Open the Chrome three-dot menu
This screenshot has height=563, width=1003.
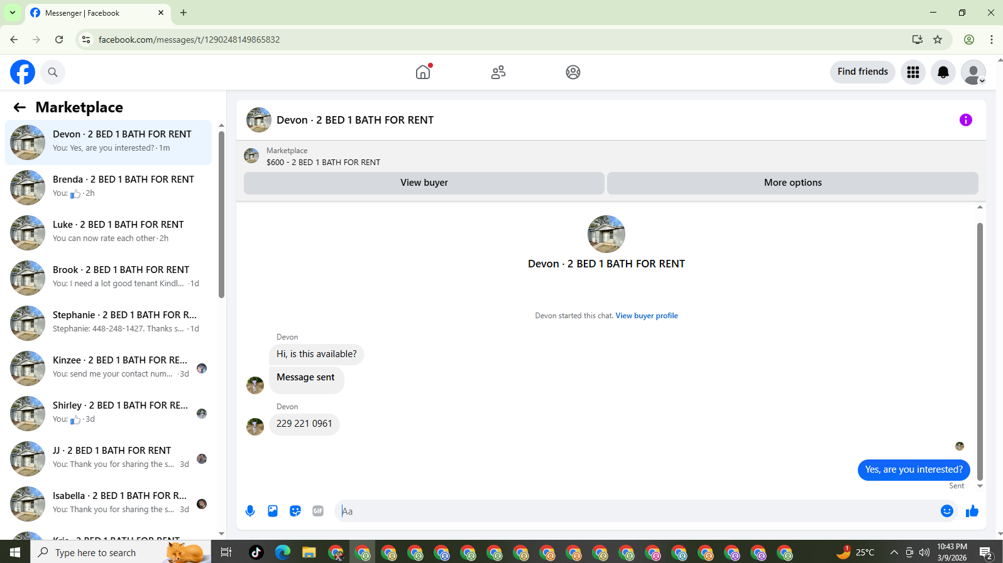point(992,40)
